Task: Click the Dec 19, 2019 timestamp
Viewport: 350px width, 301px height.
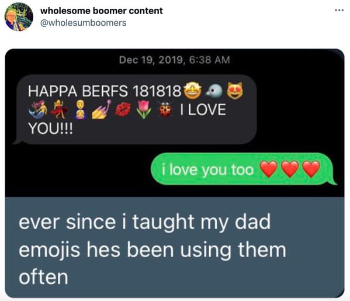Action: [175, 60]
